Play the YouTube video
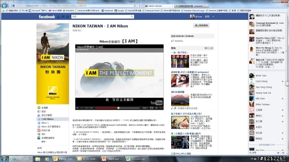The width and height of the screenshot is (289, 162). coord(78,108)
